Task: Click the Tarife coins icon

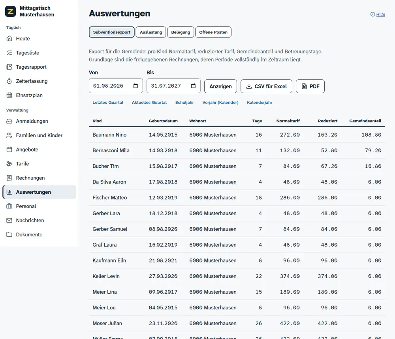Action: click(x=9, y=164)
